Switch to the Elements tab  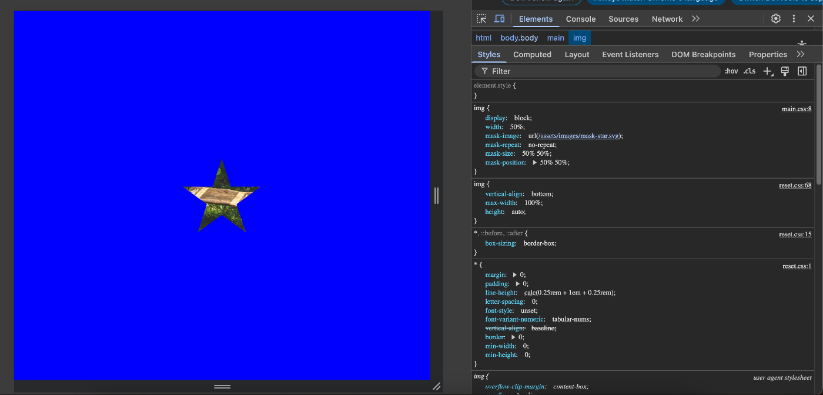point(536,19)
